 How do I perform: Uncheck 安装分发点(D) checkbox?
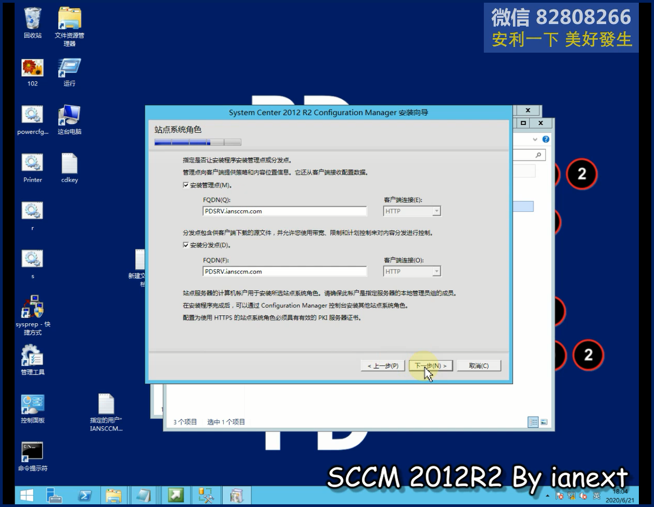pyautogui.click(x=186, y=245)
